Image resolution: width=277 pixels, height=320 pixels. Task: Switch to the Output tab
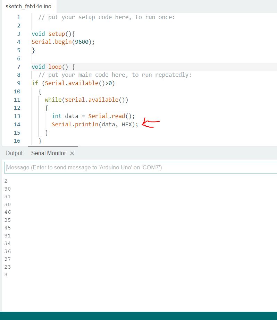point(14,153)
